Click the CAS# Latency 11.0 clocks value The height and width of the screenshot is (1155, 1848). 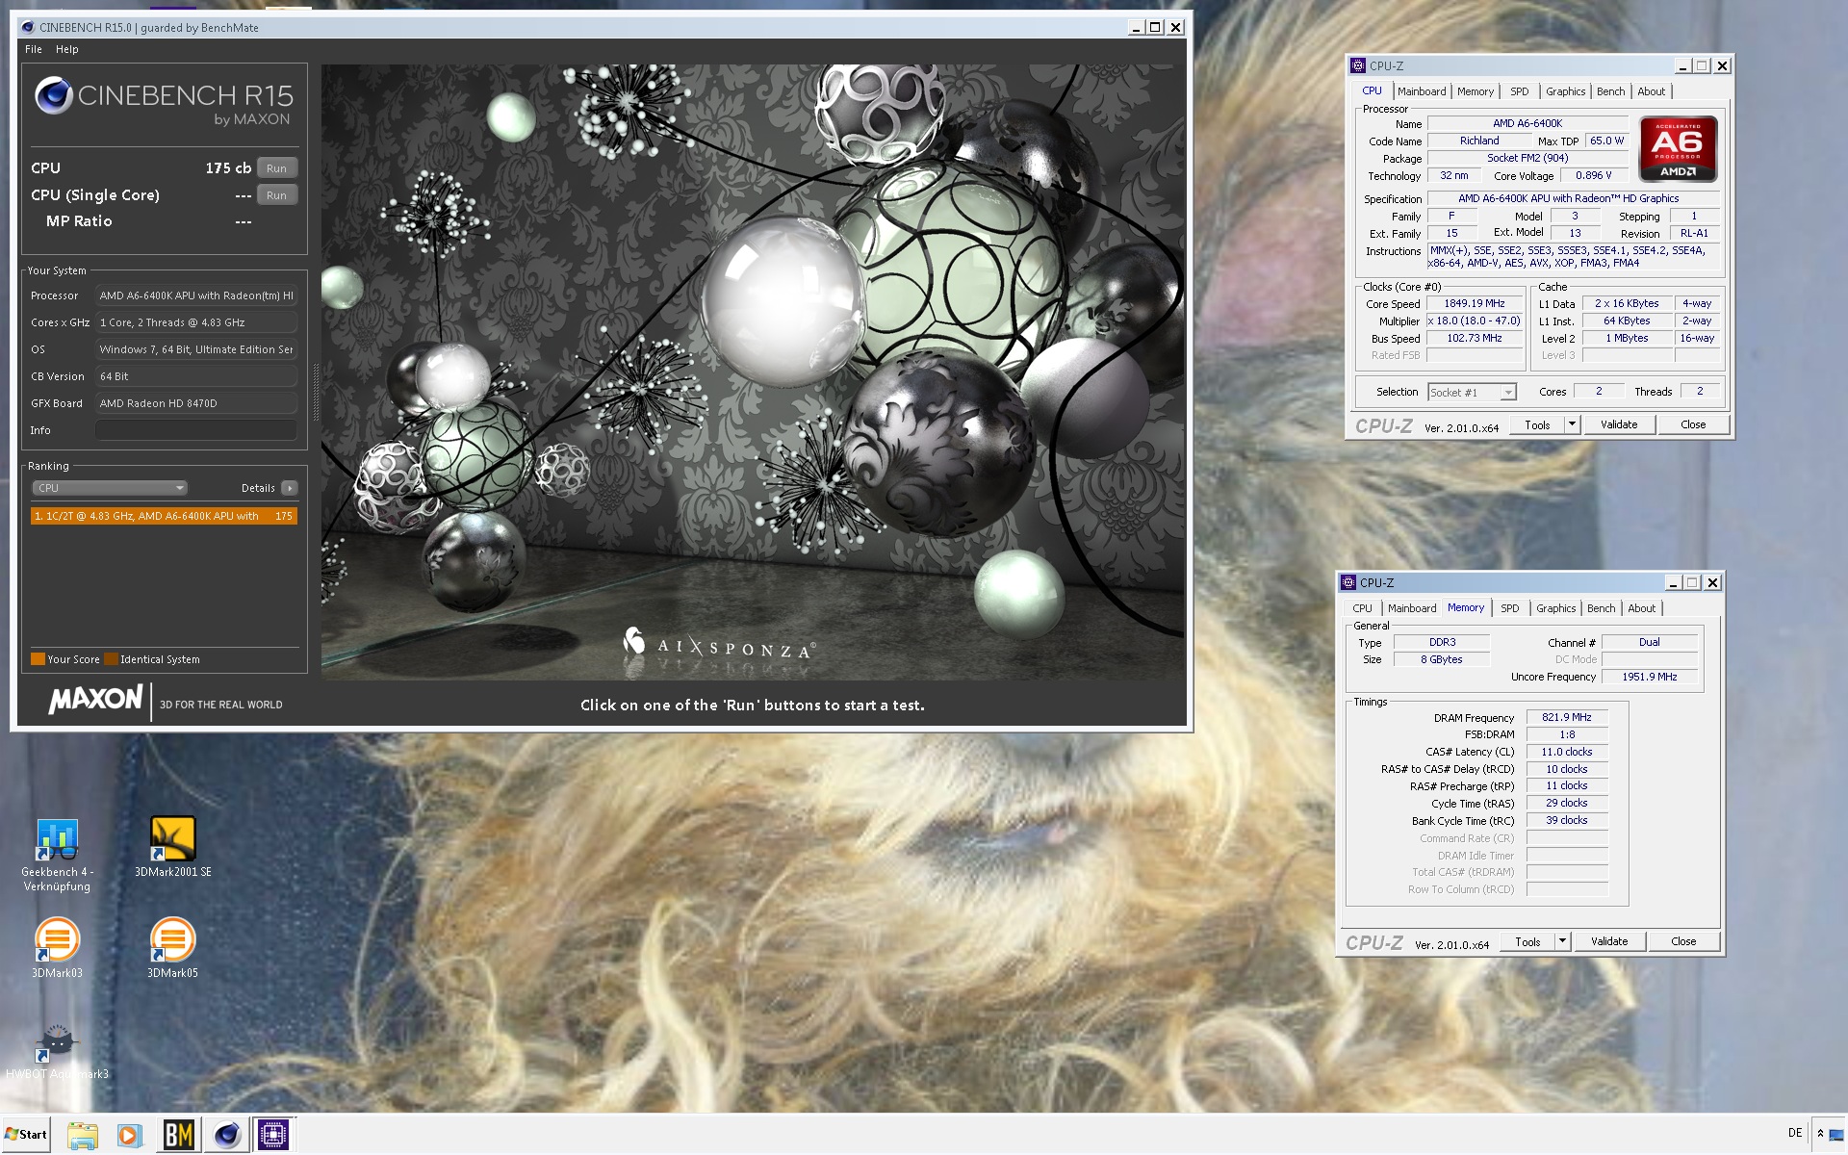tap(1567, 752)
